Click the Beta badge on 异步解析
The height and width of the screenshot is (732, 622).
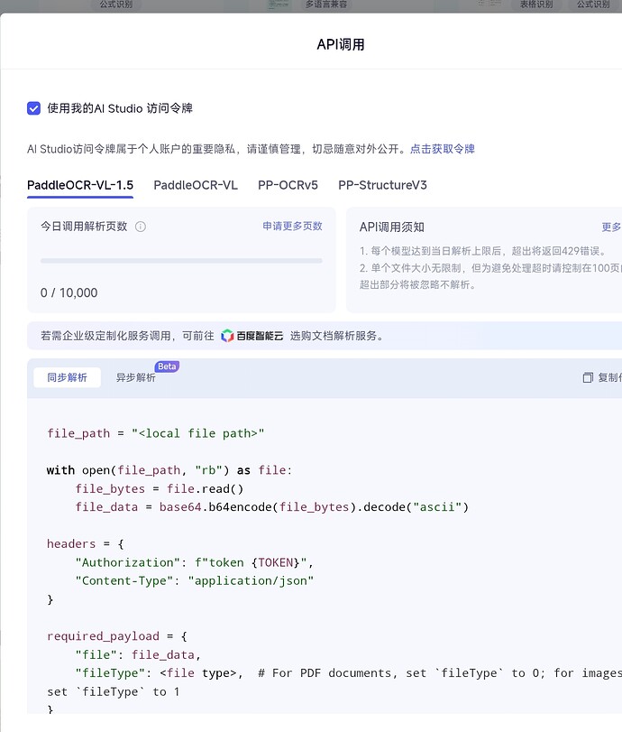(x=167, y=366)
